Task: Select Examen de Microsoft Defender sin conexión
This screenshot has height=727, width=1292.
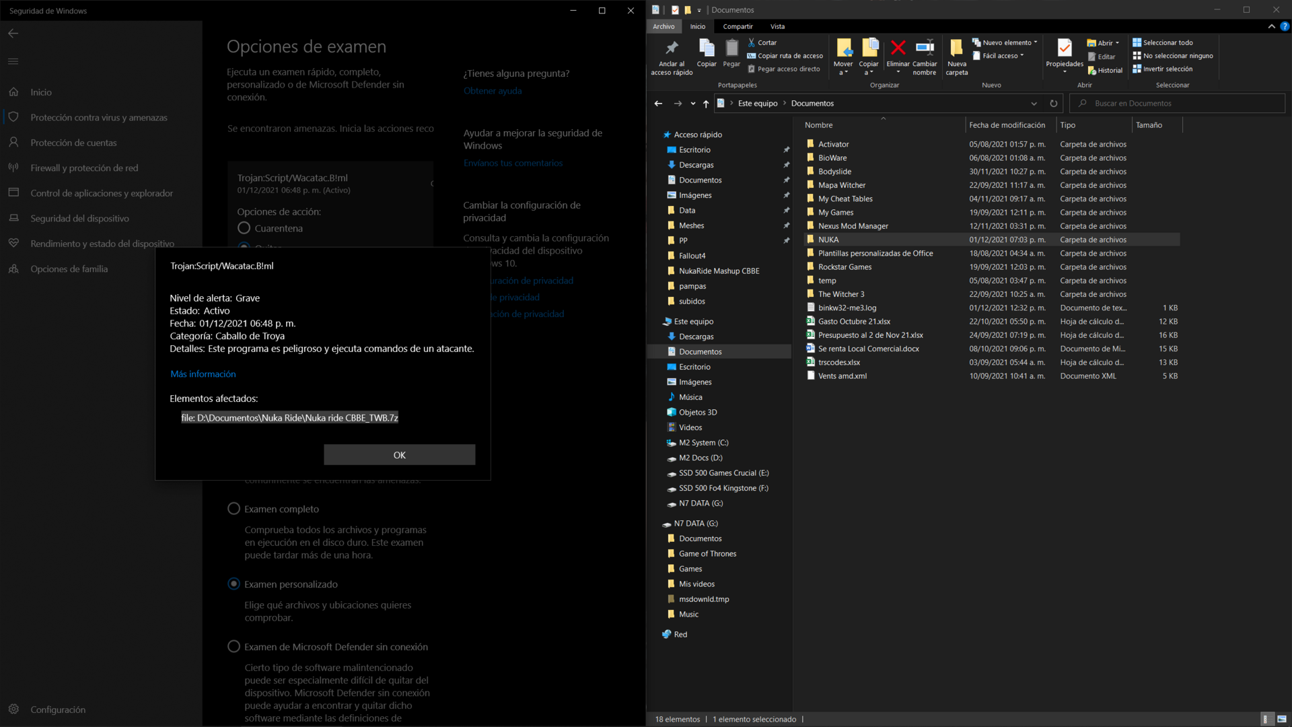Action: click(234, 646)
